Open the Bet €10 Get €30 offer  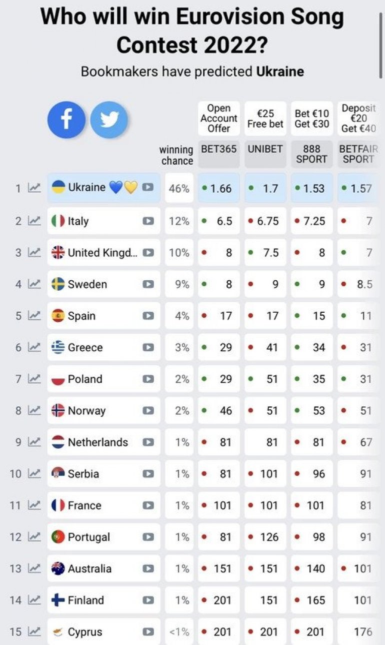click(311, 119)
